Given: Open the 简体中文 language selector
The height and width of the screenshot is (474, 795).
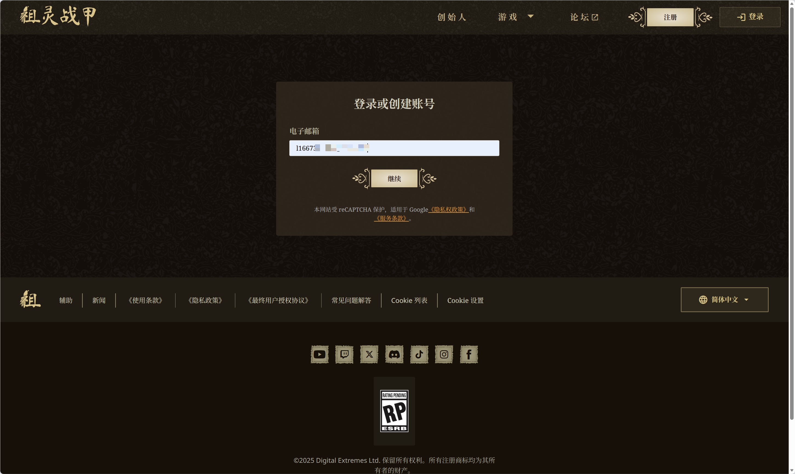Looking at the screenshot, I should click(724, 300).
